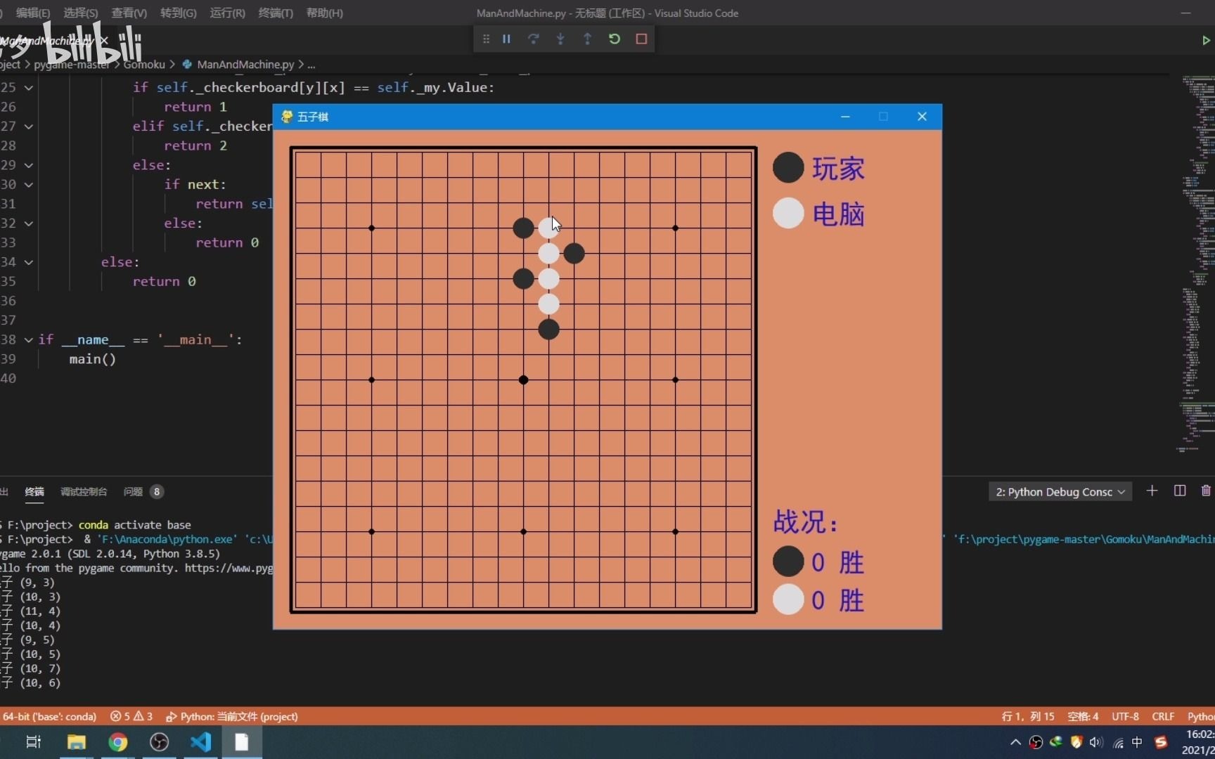This screenshot has width=1215, height=759.
Task: Open the 运行(R) menu
Action: pos(226,12)
